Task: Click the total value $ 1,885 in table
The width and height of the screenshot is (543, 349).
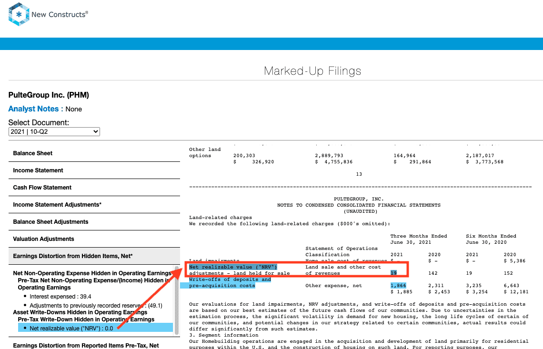Action: (x=402, y=291)
